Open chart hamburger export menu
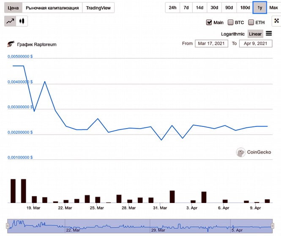The width and height of the screenshot is (281, 236). (269, 33)
